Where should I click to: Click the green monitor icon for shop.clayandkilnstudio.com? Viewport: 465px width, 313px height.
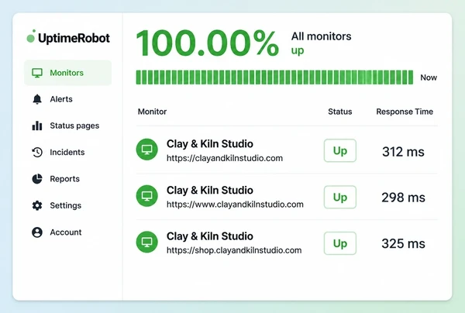pyautogui.click(x=146, y=242)
